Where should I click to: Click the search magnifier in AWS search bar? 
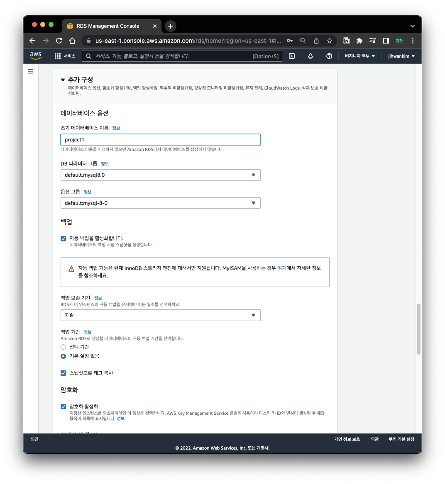(89, 56)
